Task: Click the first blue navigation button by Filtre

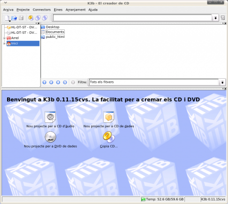Action: (45, 82)
